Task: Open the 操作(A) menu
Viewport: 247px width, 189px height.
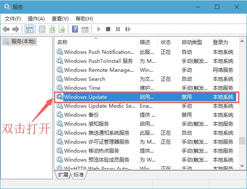Action: tap(36, 19)
